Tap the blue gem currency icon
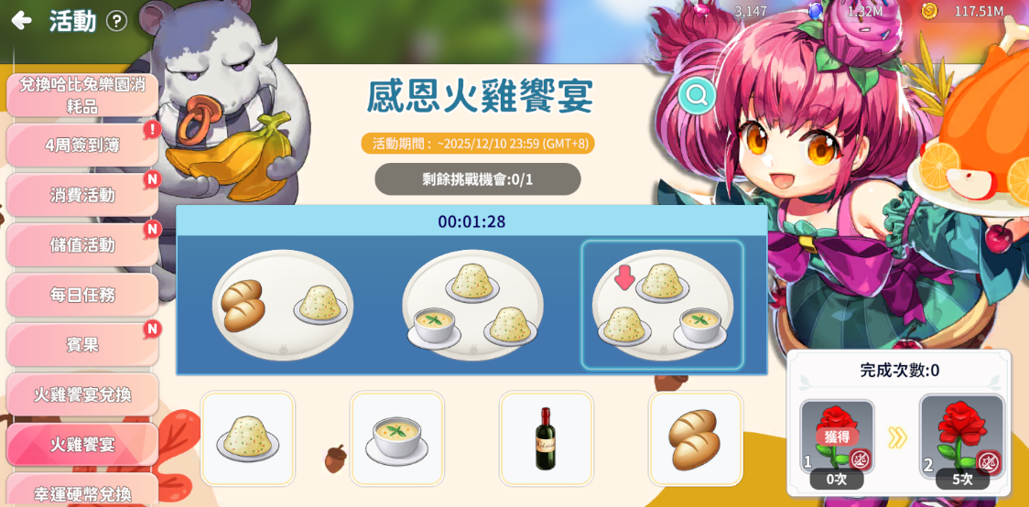The width and height of the screenshot is (1029, 507). [816, 10]
